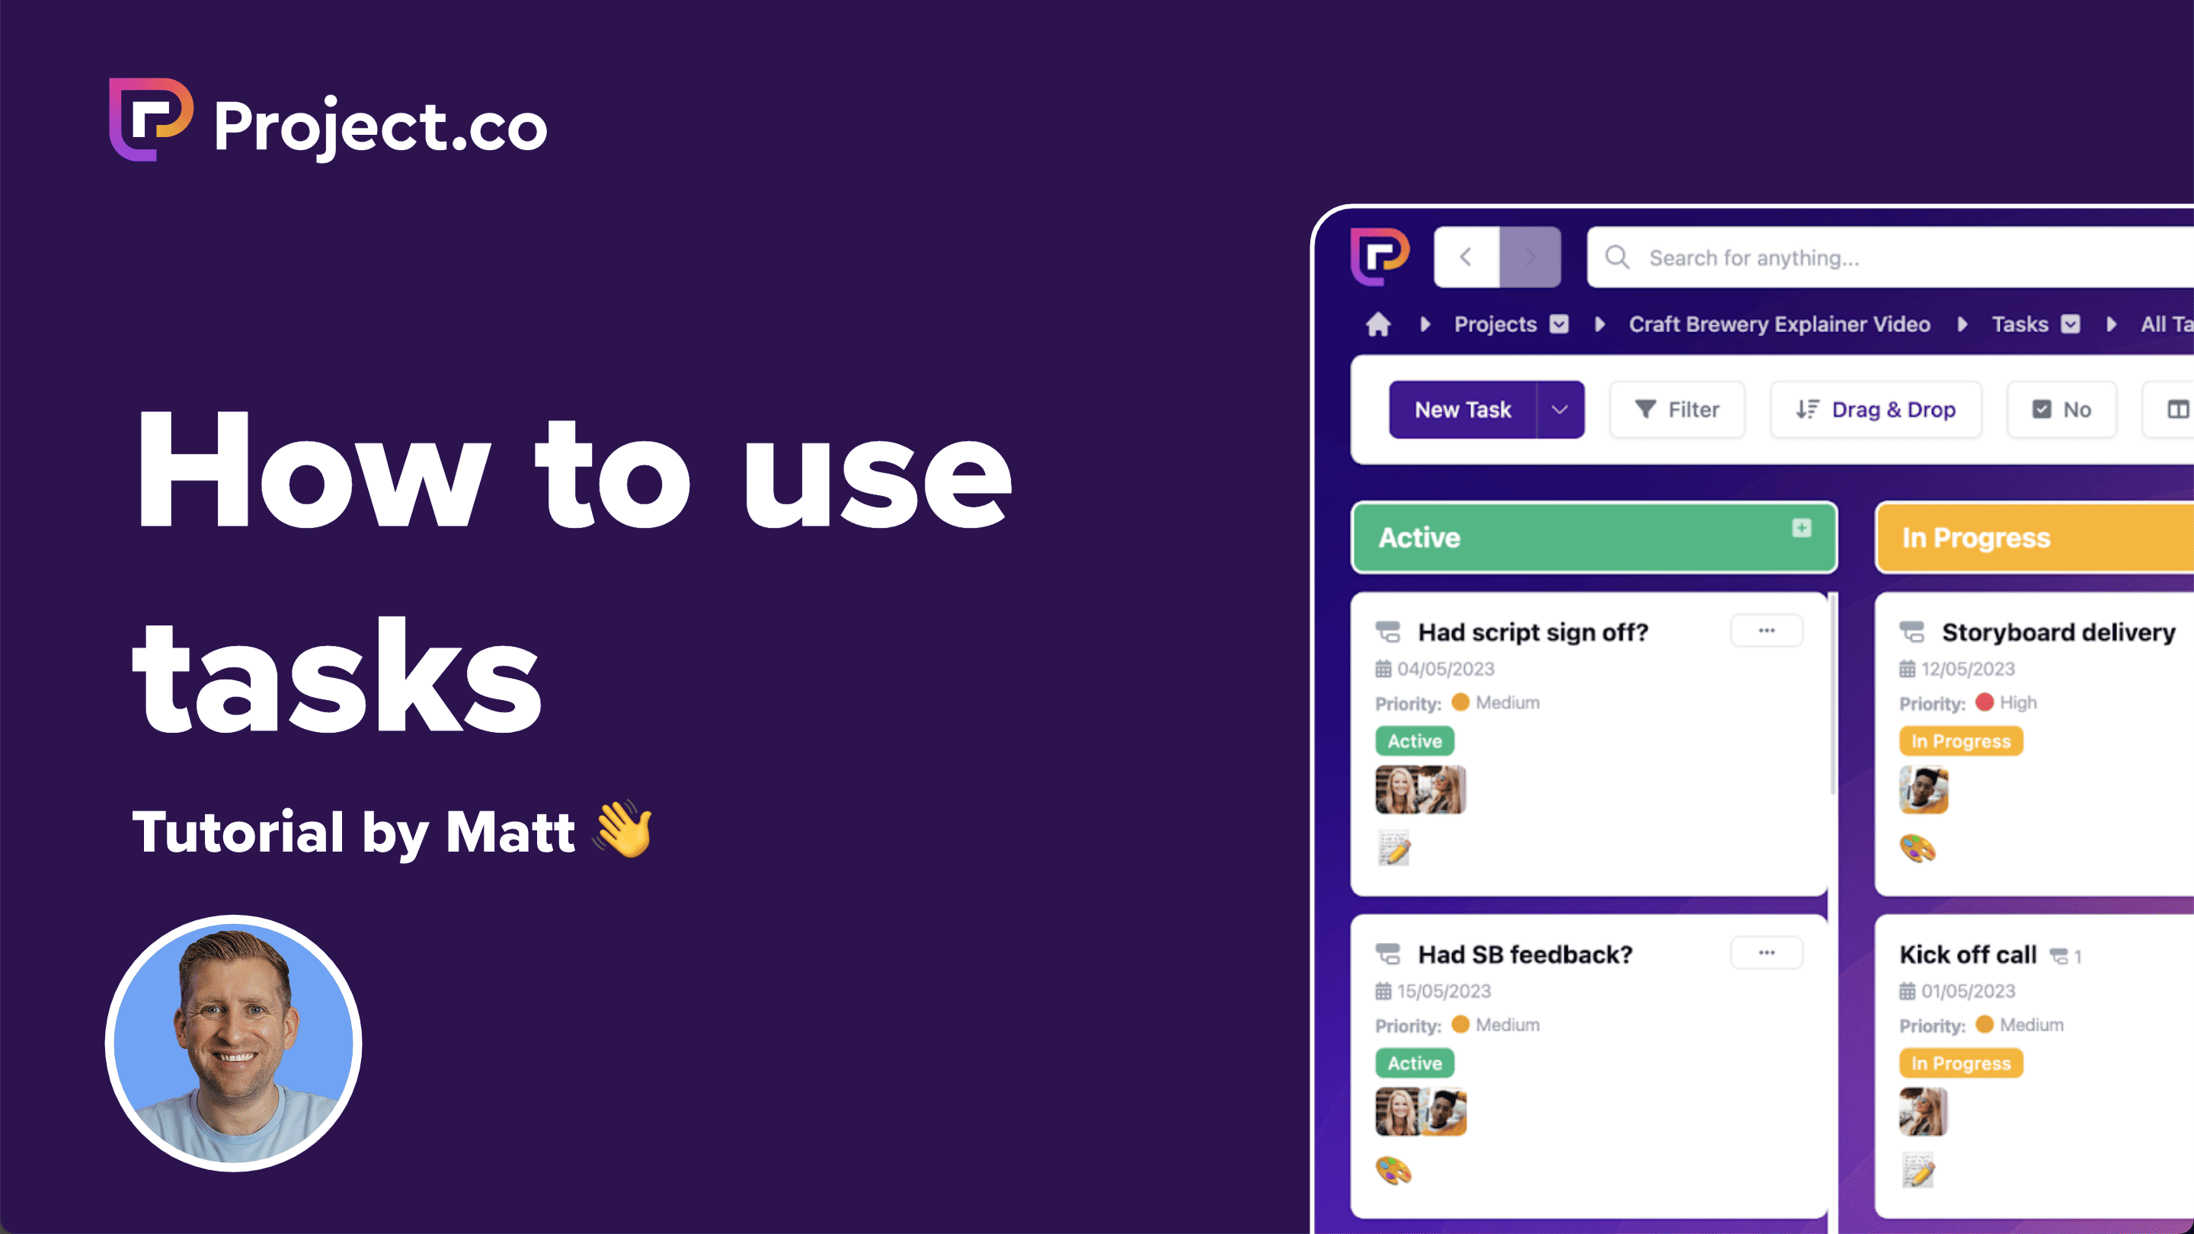The image size is (2194, 1234).
Task: Click the New Task button
Action: tap(1462, 410)
